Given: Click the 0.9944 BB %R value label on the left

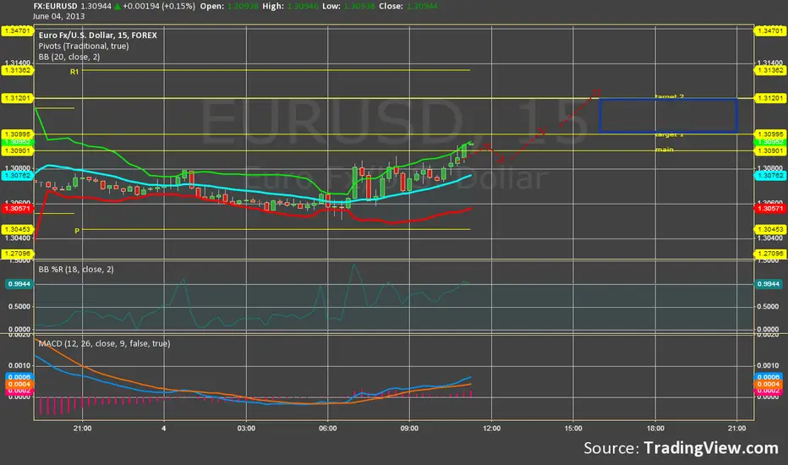Looking at the screenshot, I should pyautogui.click(x=19, y=284).
